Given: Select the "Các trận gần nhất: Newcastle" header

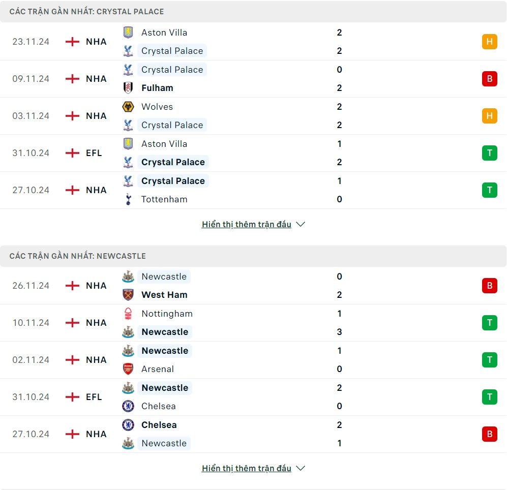Looking at the screenshot, I should tap(78, 256).
